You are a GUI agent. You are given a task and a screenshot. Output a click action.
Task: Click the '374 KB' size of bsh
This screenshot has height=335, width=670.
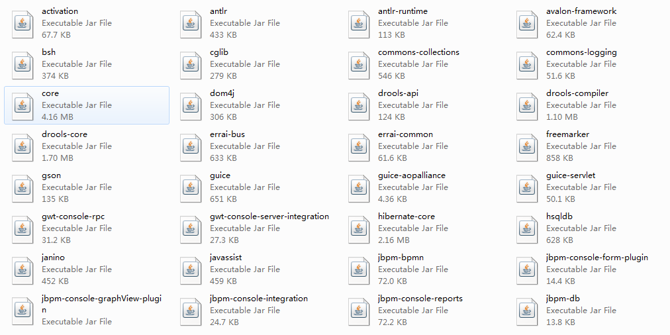click(55, 75)
